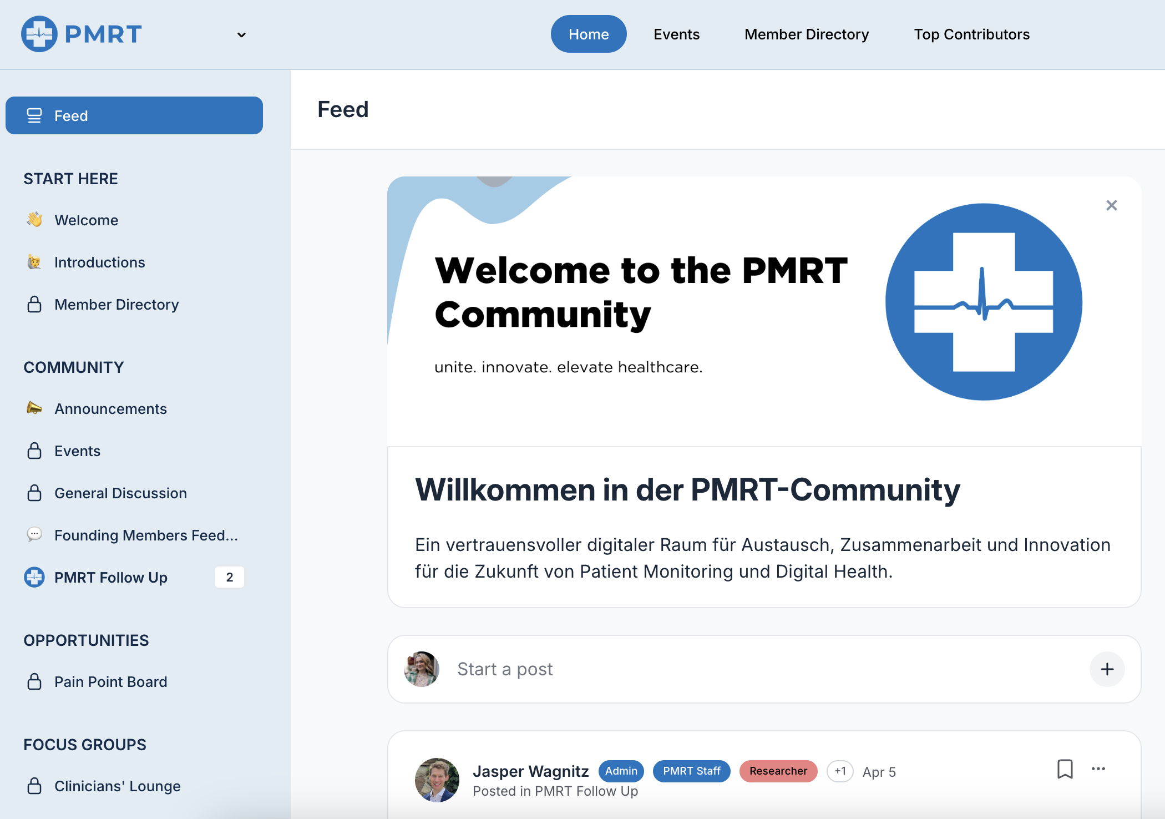Image resolution: width=1165 pixels, height=819 pixels.
Task: Click lock icon beside Pain Point Board
Action: click(34, 681)
